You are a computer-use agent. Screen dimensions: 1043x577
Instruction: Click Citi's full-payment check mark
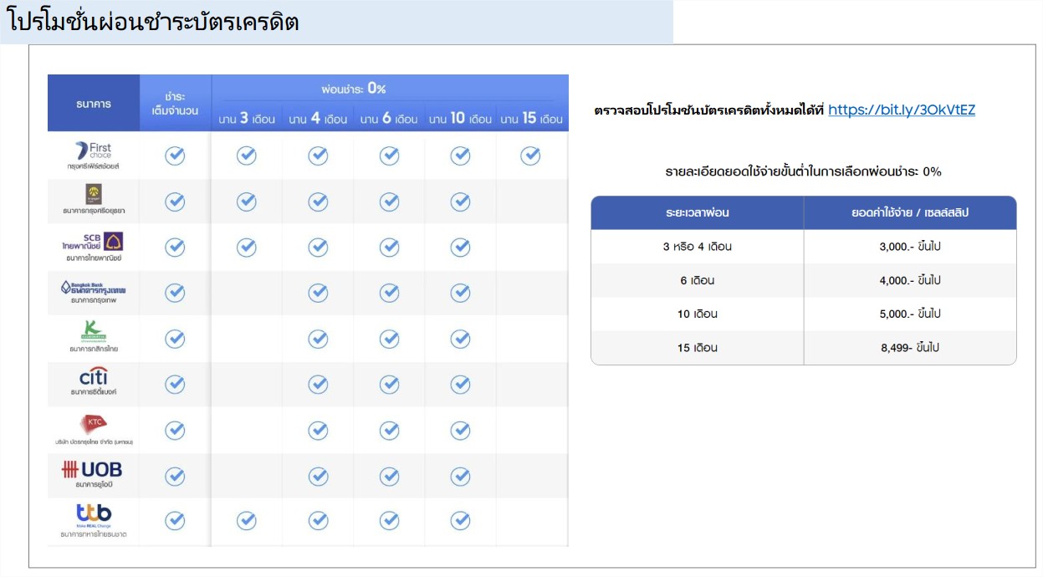pos(175,384)
